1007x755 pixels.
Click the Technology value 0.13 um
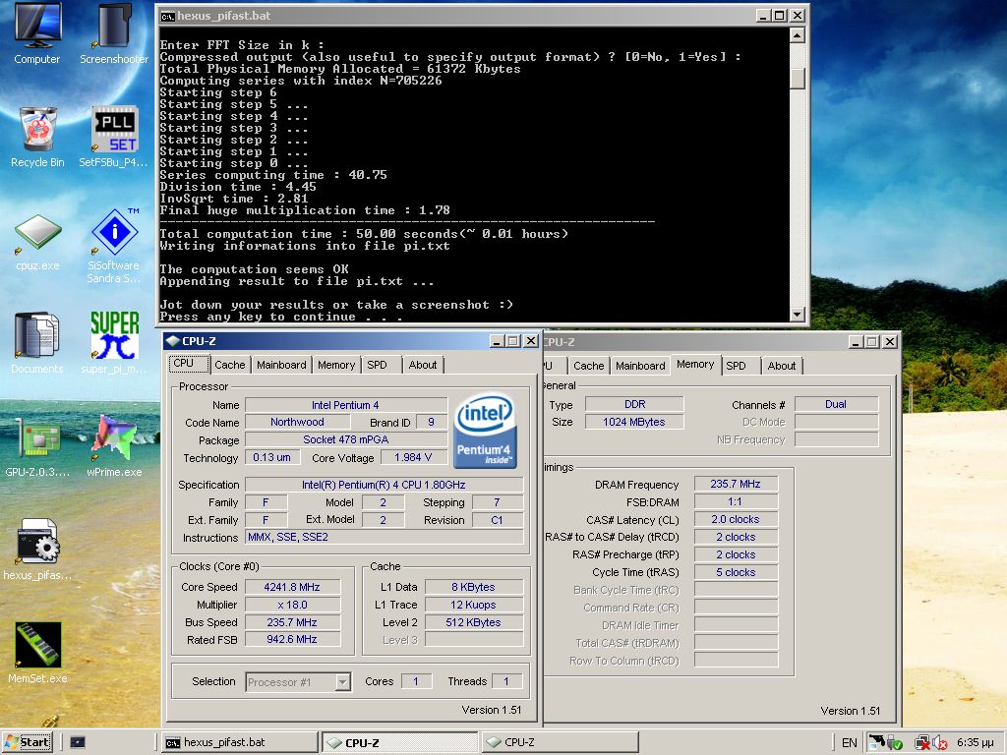(x=272, y=457)
